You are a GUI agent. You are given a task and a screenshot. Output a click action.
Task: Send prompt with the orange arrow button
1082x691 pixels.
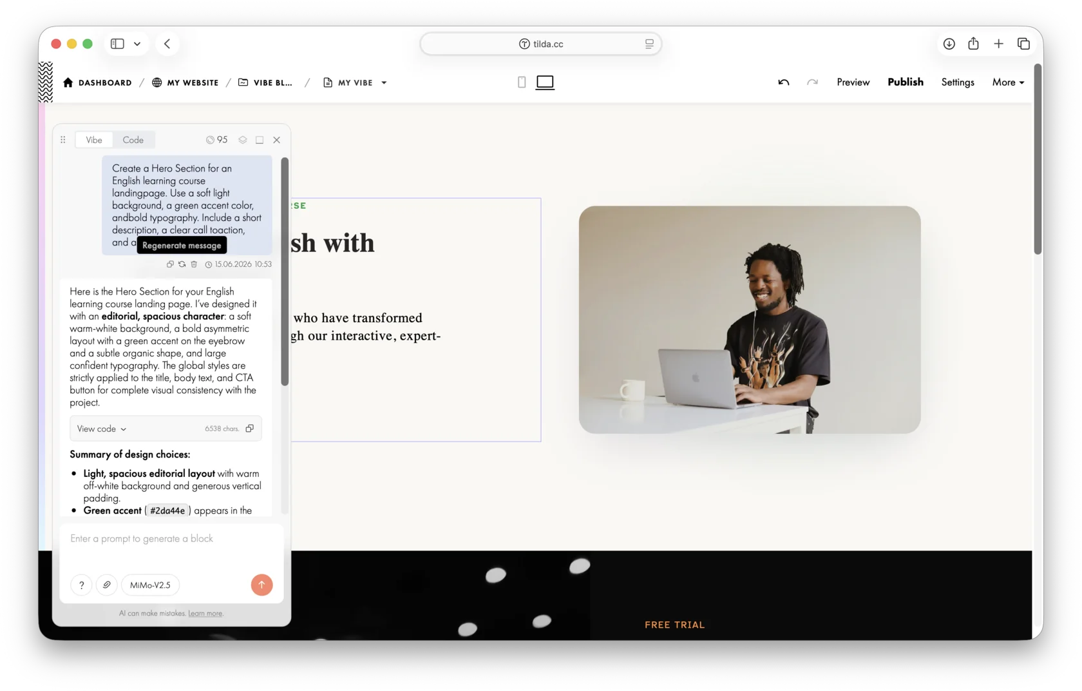[261, 585]
